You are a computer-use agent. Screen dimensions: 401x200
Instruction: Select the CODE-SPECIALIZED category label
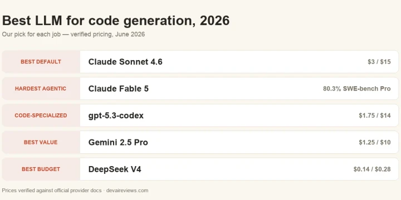[41, 116]
